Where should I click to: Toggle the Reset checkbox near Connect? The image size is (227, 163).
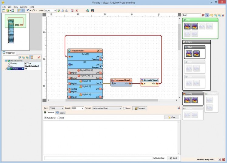(x=124, y=108)
